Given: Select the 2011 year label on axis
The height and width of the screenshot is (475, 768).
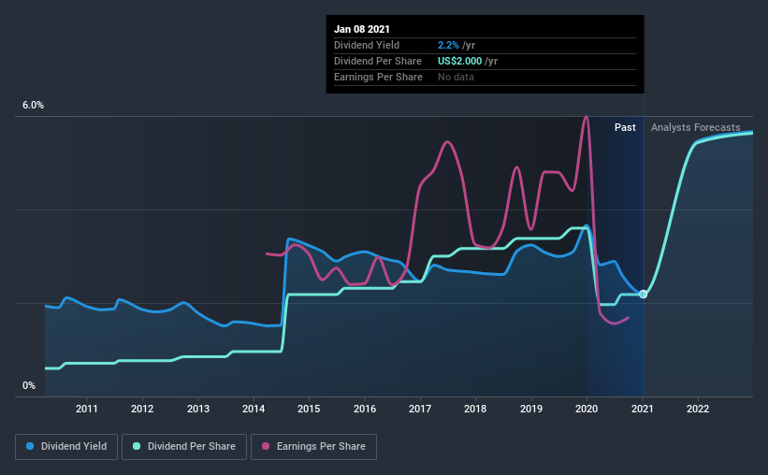Looking at the screenshot, I should pyautogui.click(x=87, y=409).
